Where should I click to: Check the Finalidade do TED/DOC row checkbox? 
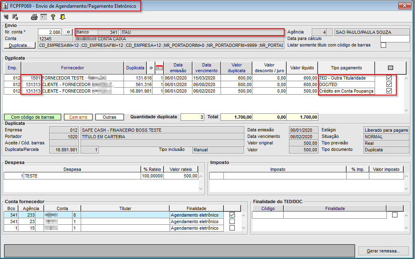(395, 215)
